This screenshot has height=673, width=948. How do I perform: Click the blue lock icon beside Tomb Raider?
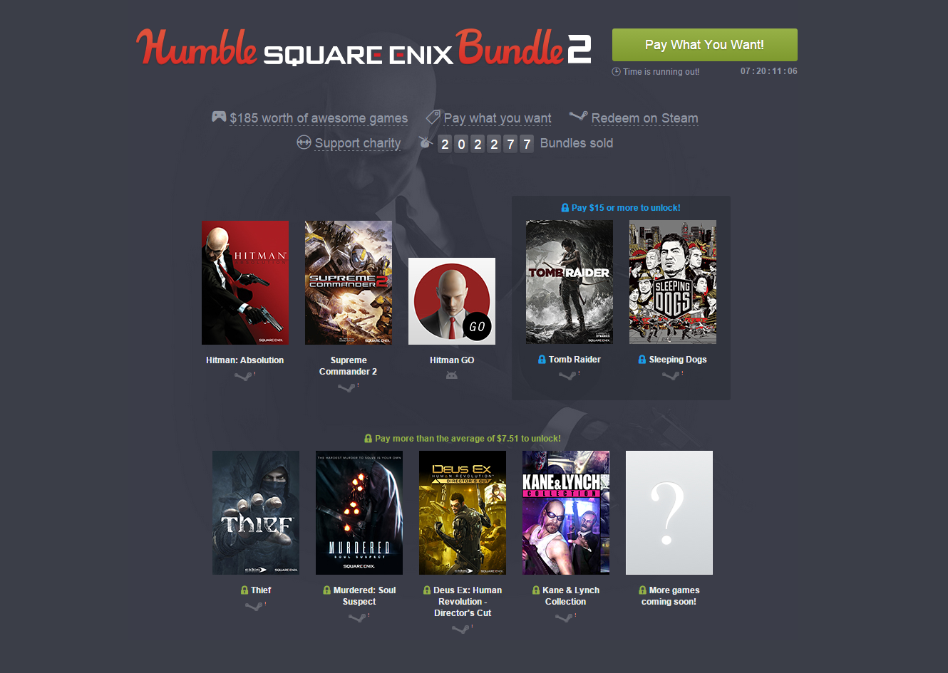pyautogui.click(x=542, y=360)
